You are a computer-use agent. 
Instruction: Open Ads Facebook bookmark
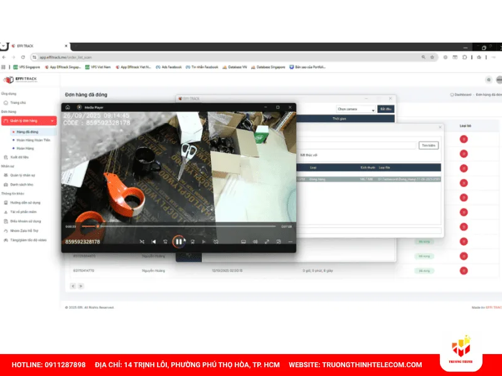169,67
